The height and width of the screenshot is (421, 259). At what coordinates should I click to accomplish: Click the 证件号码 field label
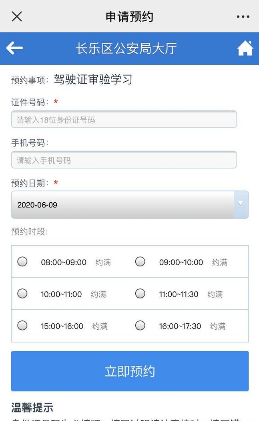30,102
